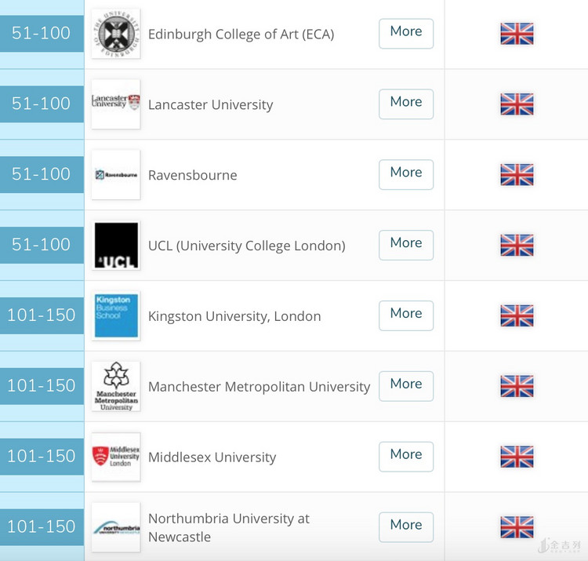The width and height of the screenshot is (588, 561).
Task: Open More for Edinburgh College of Art
Action: pos(406,34)
